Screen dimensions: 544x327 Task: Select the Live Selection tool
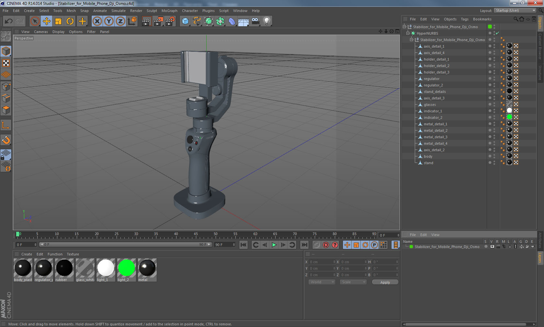coord(35,21)
